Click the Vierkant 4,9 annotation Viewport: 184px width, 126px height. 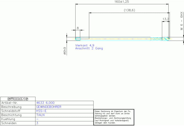(x=85, y=45)
